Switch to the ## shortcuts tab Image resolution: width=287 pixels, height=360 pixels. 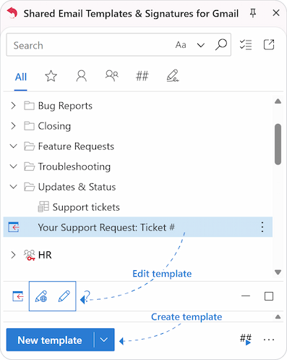click(x=142, y=76)
